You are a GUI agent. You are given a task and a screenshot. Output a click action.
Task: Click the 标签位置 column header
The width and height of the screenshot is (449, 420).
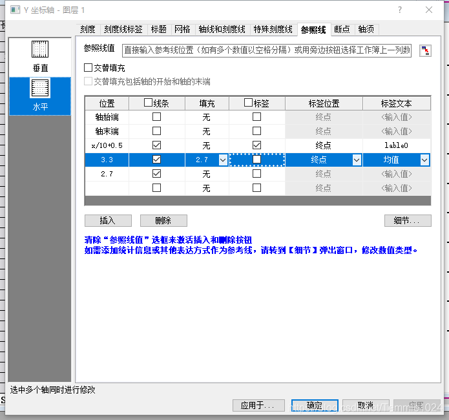[324, 103]
